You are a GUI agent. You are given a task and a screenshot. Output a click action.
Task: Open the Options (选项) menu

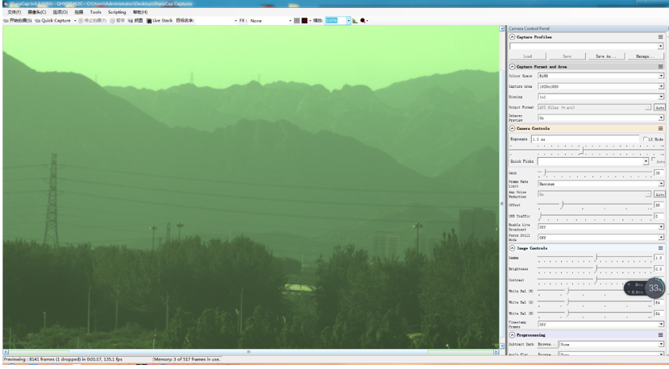(60, 12)
